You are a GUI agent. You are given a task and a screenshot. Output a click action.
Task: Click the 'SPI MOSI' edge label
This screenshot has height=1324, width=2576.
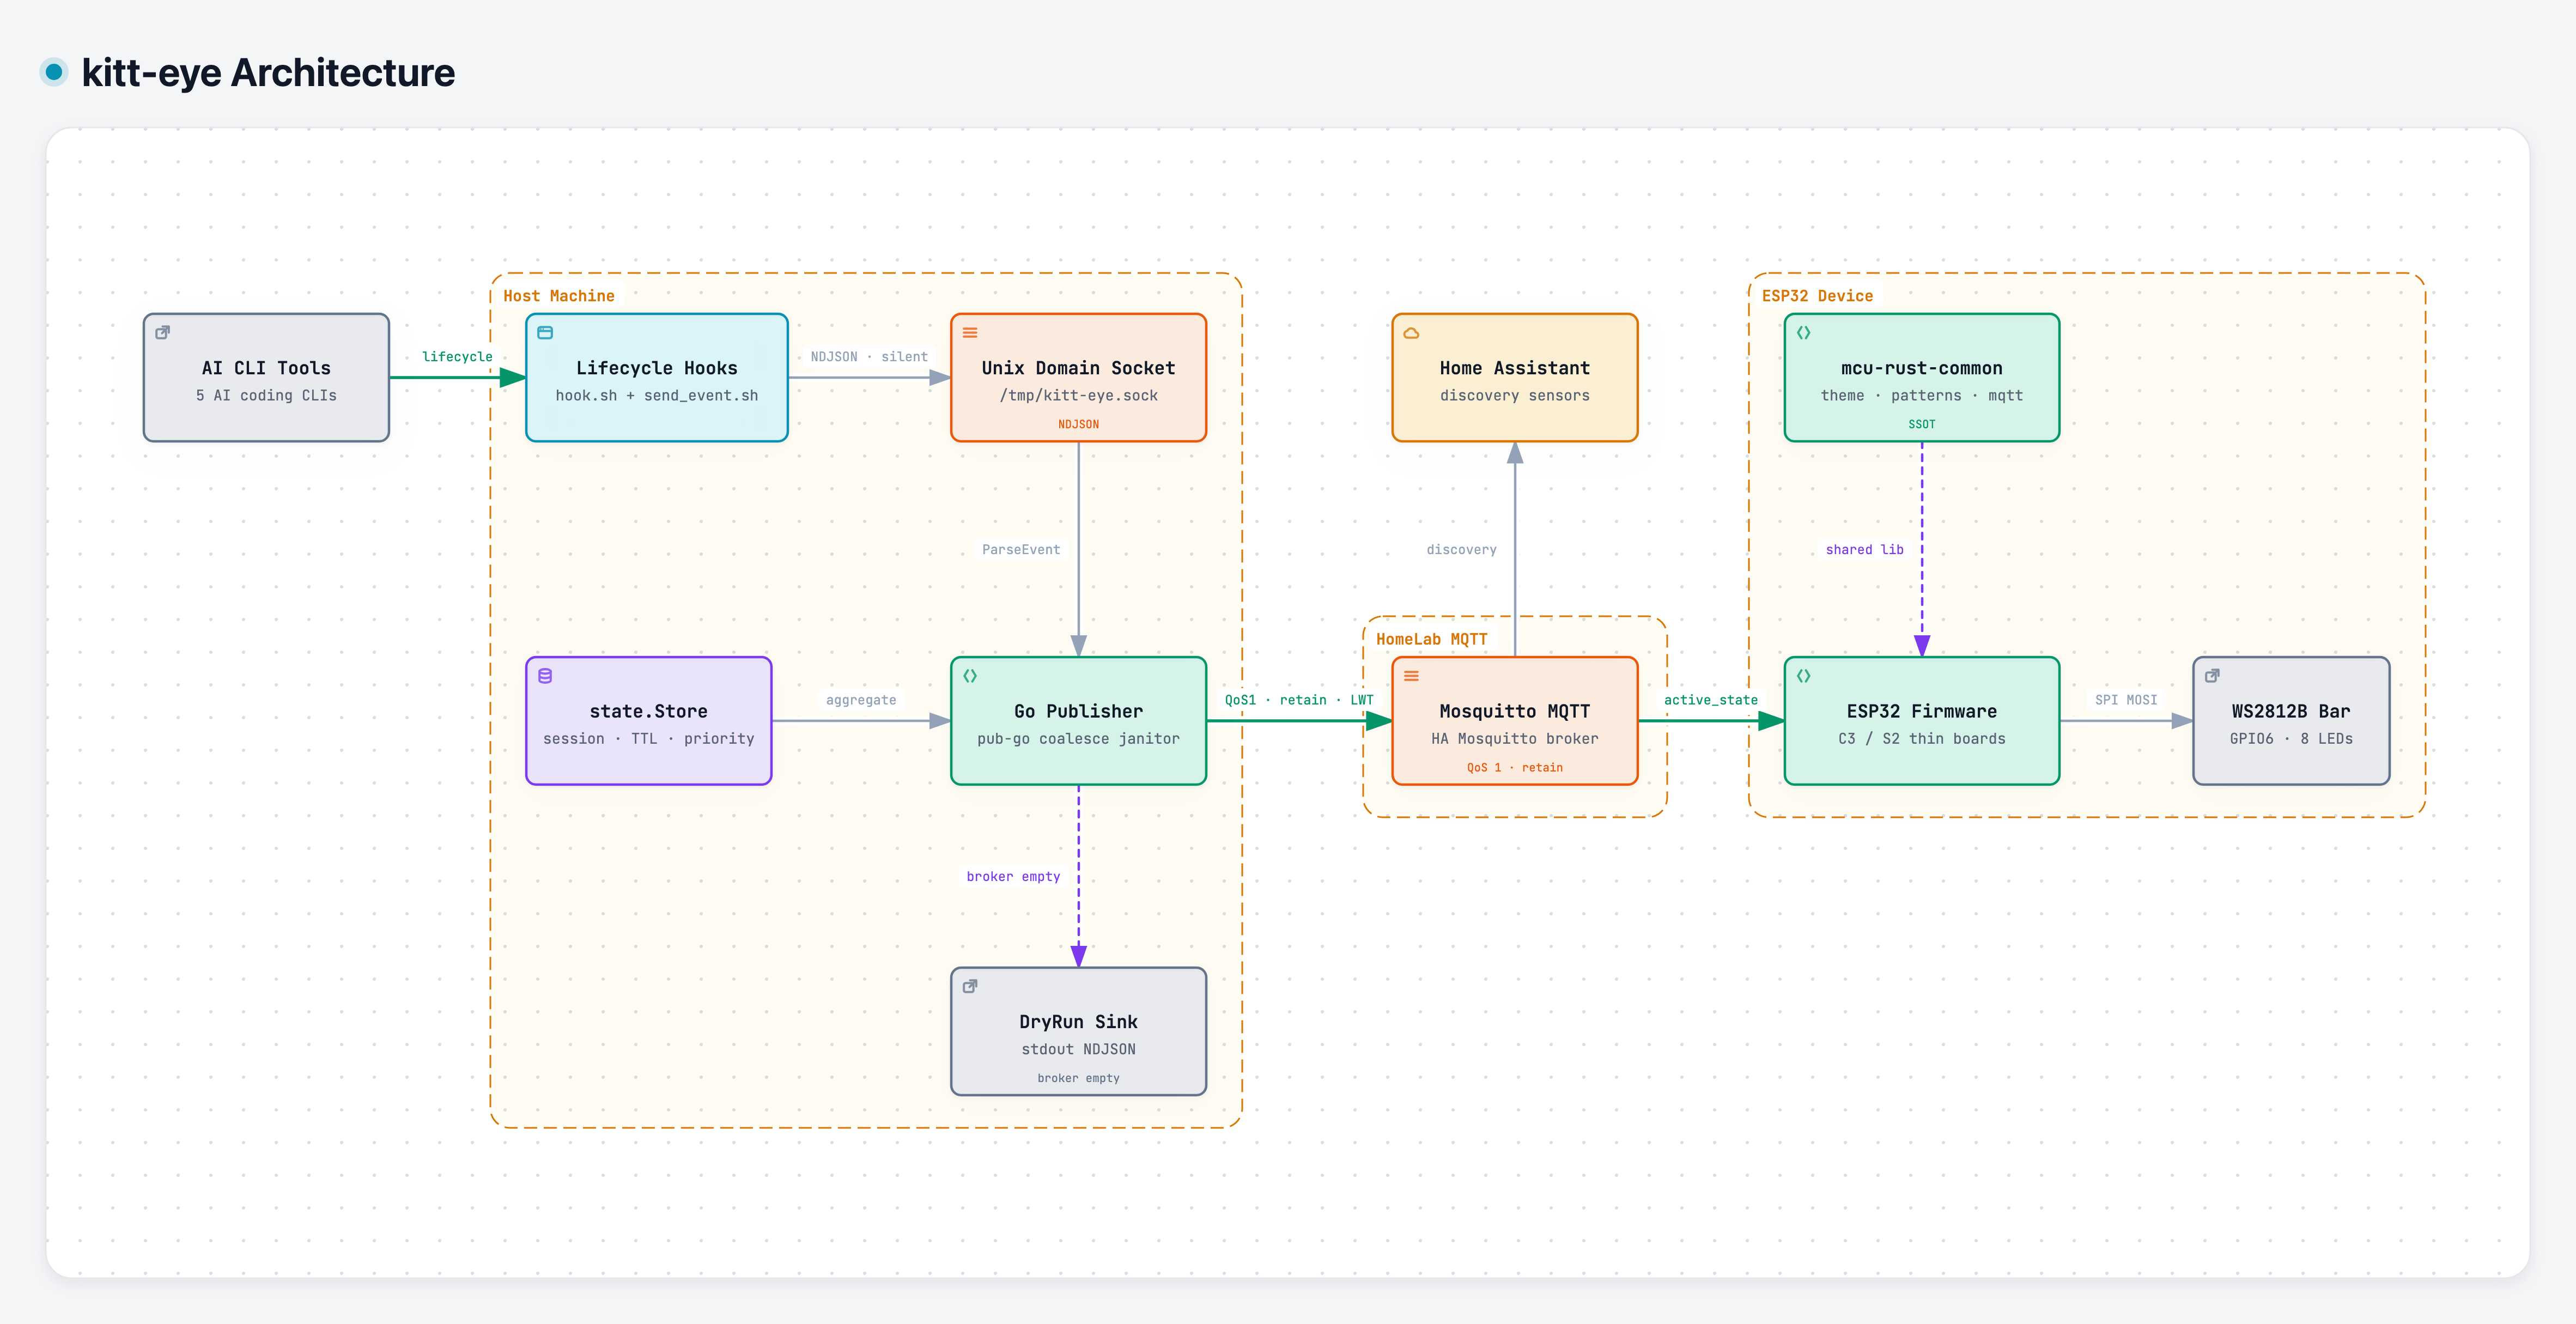2126,700
